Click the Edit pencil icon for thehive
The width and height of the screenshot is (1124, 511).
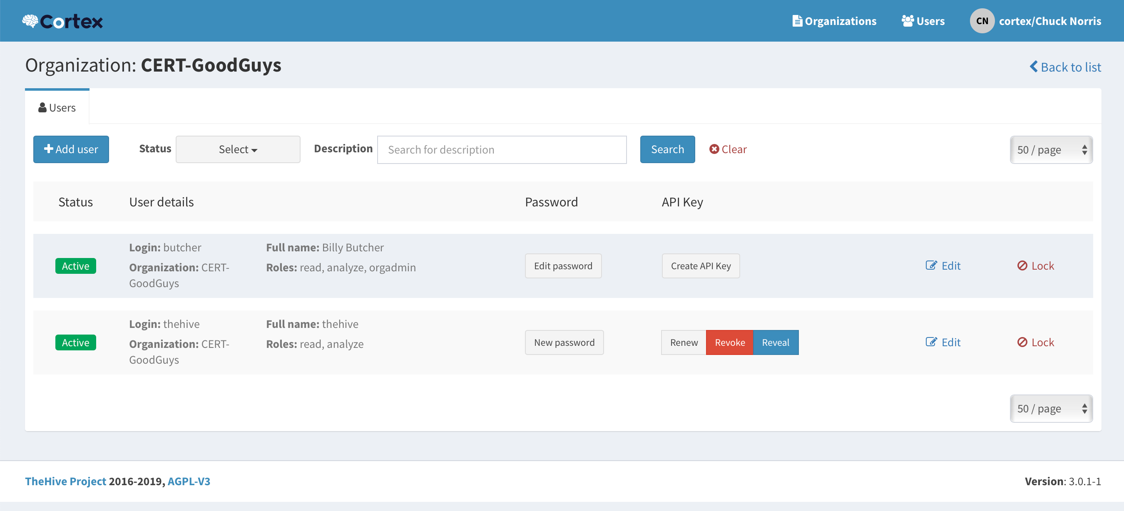[x=932, y=342]
